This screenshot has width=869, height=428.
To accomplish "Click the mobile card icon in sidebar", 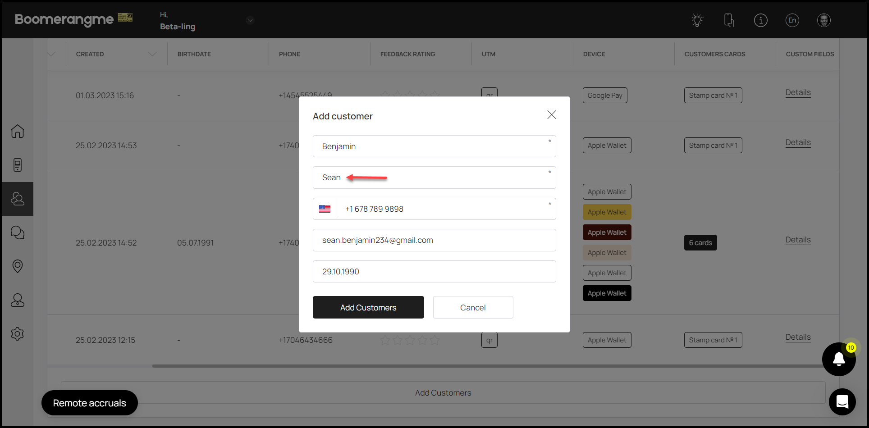I will pyautogui.click(x=18, y=165).
